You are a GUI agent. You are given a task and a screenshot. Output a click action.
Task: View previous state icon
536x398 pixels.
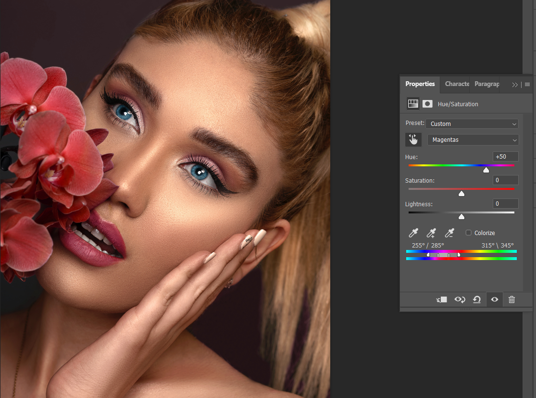(460, 299)
